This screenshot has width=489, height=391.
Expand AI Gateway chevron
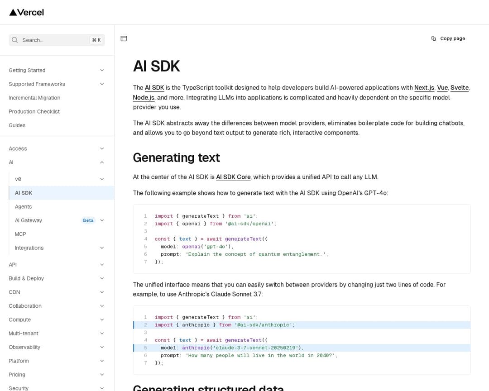pyautogui.click(x=102, y=220)
